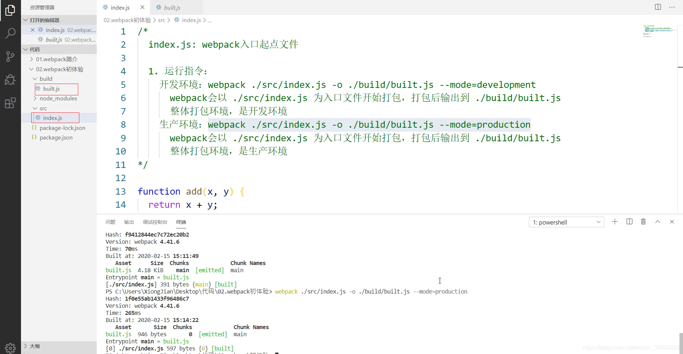Click breadcrumb src

tap(162, 20)
